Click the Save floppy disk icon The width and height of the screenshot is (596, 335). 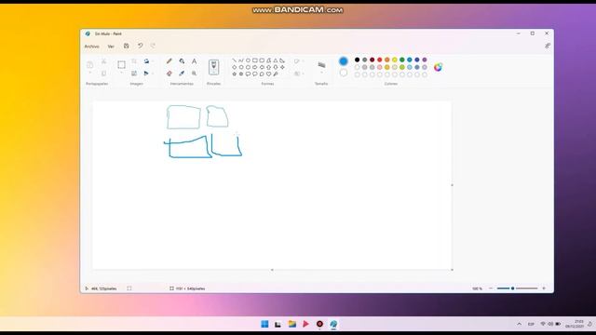pyautogui.click(x=127, y=46)
